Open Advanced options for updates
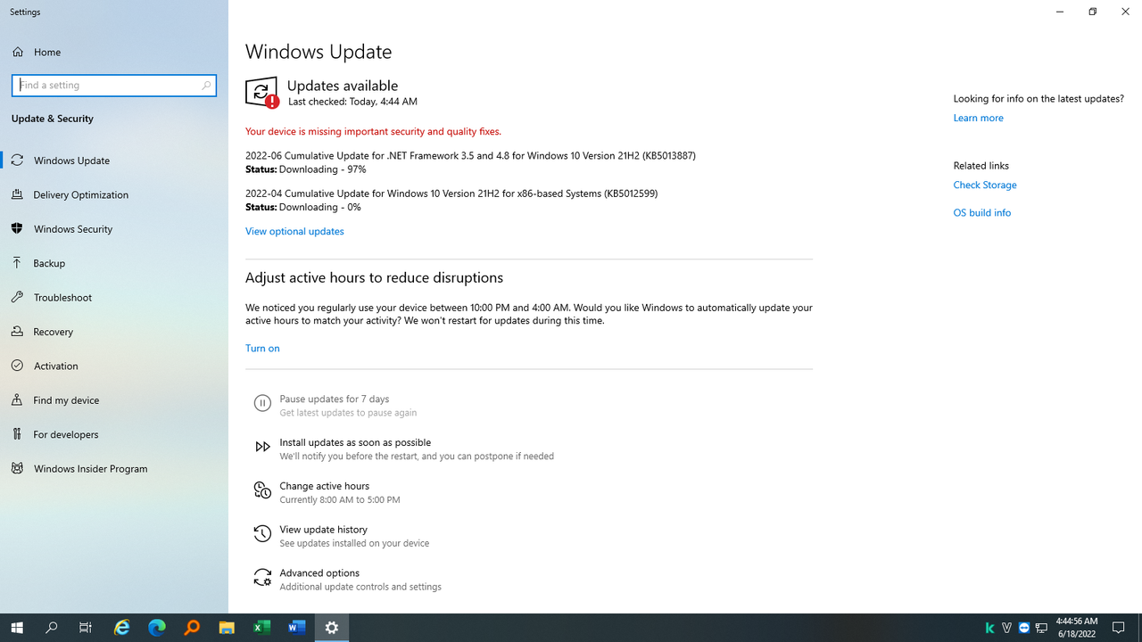This screenshot has height=642, width=1142. pyautogui.click(x=360, y=580)
